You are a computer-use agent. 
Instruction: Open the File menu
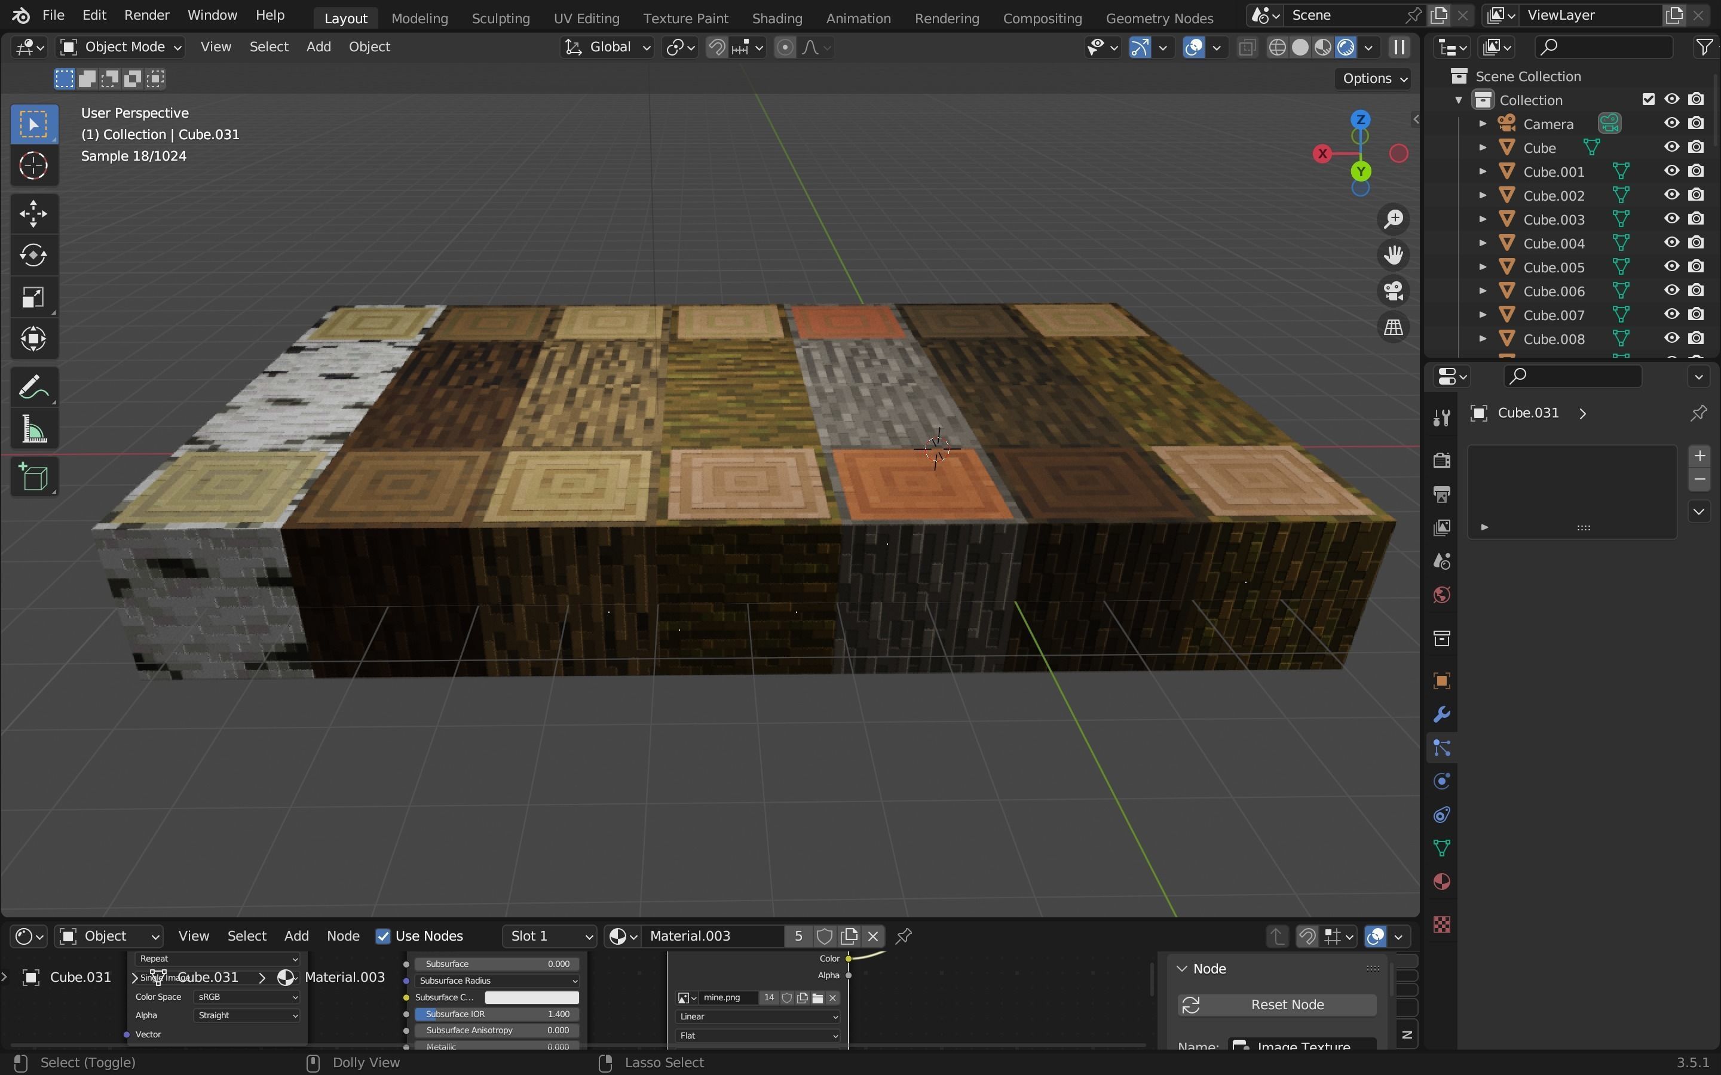click(x=53, y=15)
